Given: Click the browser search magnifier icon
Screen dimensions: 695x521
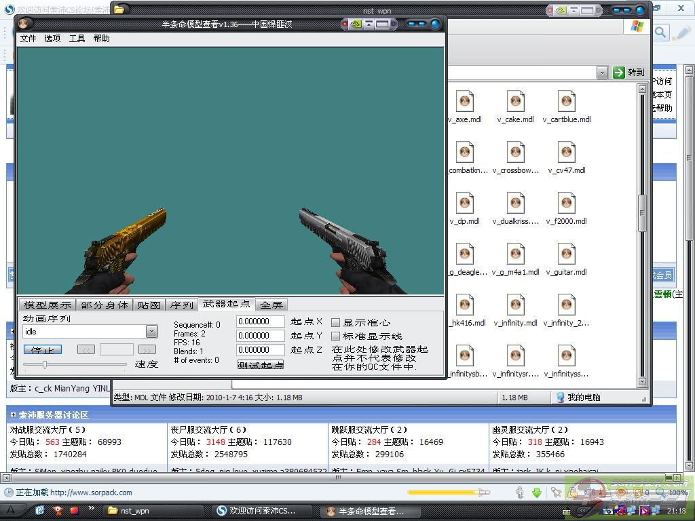Looking at the screenshot, I should tap(660, 32).
